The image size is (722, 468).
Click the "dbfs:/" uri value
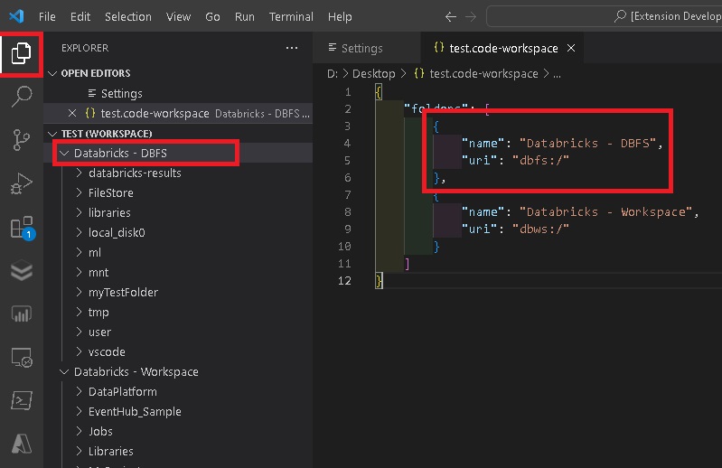[540, 160]
